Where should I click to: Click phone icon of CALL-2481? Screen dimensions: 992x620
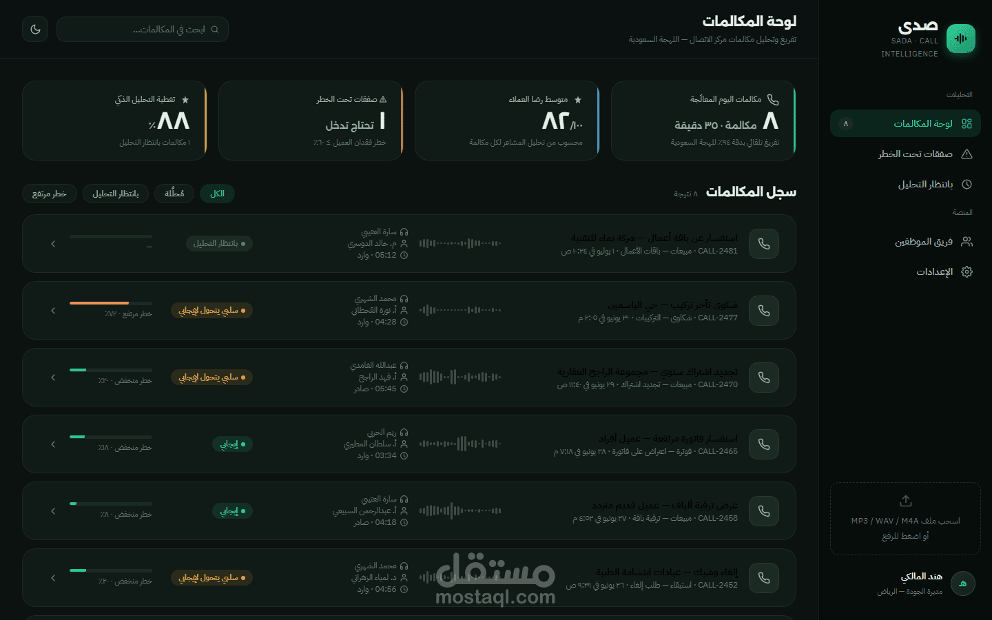(x=764, y=244)
